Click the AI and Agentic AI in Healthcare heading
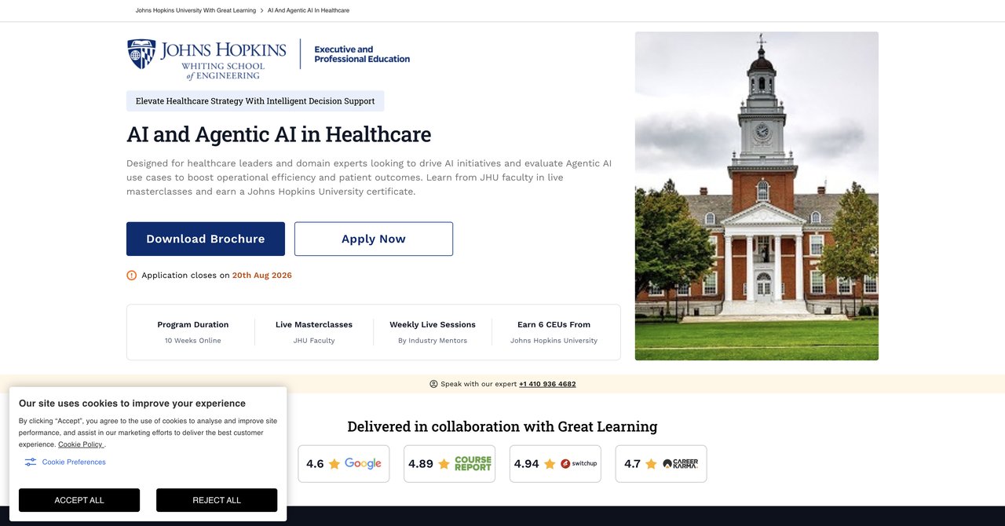This screenshot has width=1005, height=526. [x=279, y=134]
